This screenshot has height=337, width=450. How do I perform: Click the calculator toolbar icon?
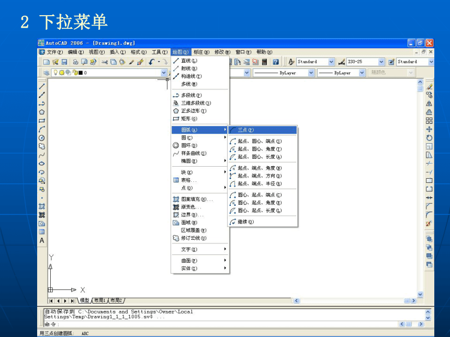pos(265,62)
